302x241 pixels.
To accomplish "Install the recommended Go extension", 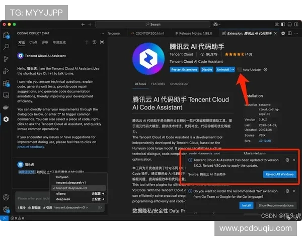I will click(x=246, y=205).
